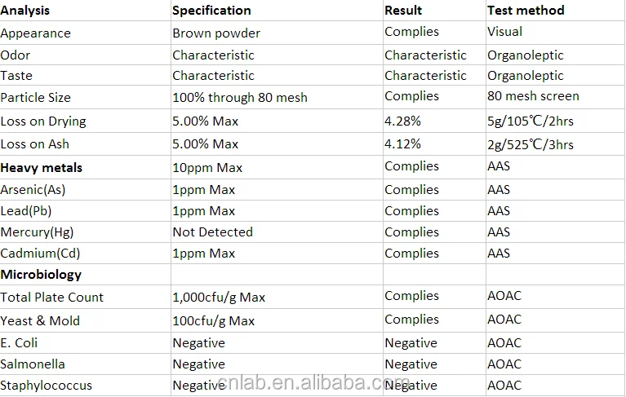The height and width of the screenshot is (397, 626).
Task: Click the Result column header
Action: [434, 11]
